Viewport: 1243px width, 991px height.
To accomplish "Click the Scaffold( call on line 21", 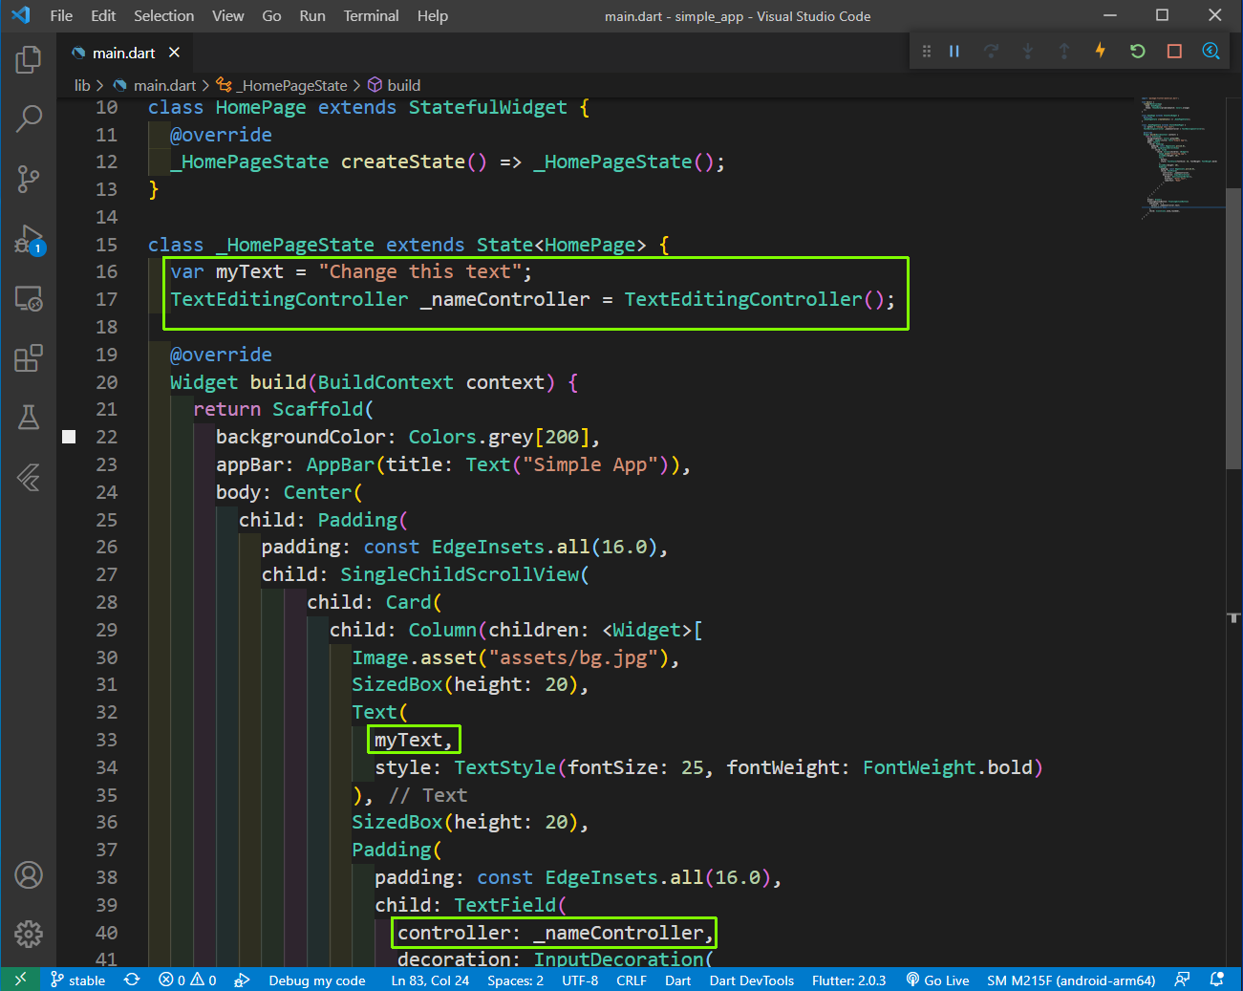I will [322, 409].
